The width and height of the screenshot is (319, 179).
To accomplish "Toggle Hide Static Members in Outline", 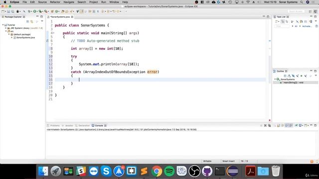I will (298, 76).
